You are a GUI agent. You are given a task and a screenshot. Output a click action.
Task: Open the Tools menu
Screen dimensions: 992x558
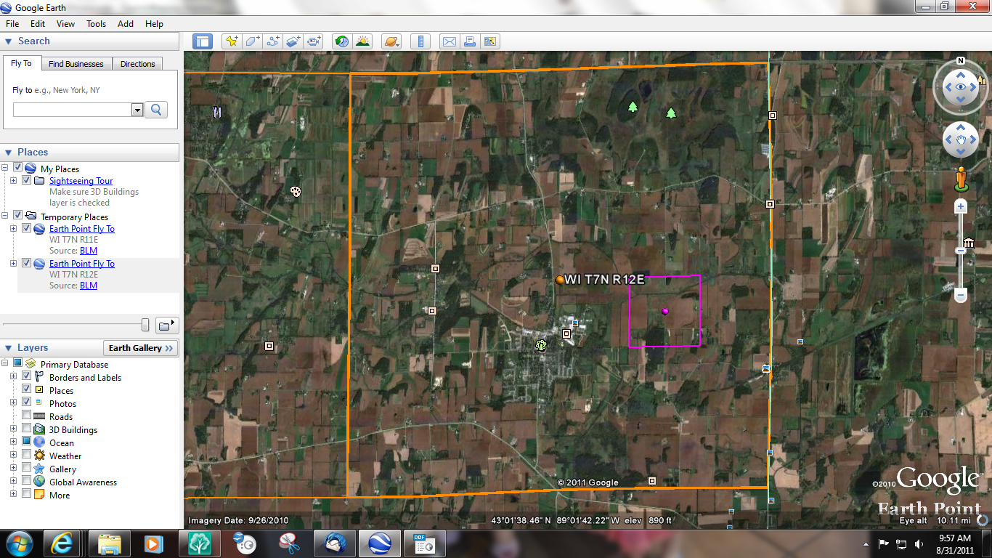pyautogui.click(x=96, y=23)
